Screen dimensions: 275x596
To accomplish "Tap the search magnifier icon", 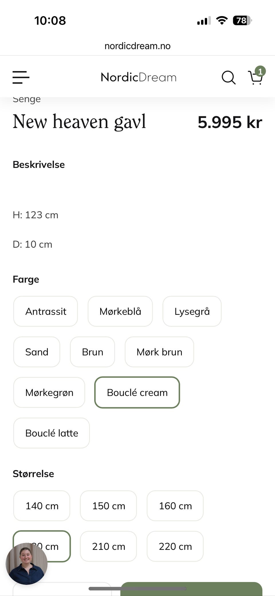I will pyautogui.click(x=228, y=77).
